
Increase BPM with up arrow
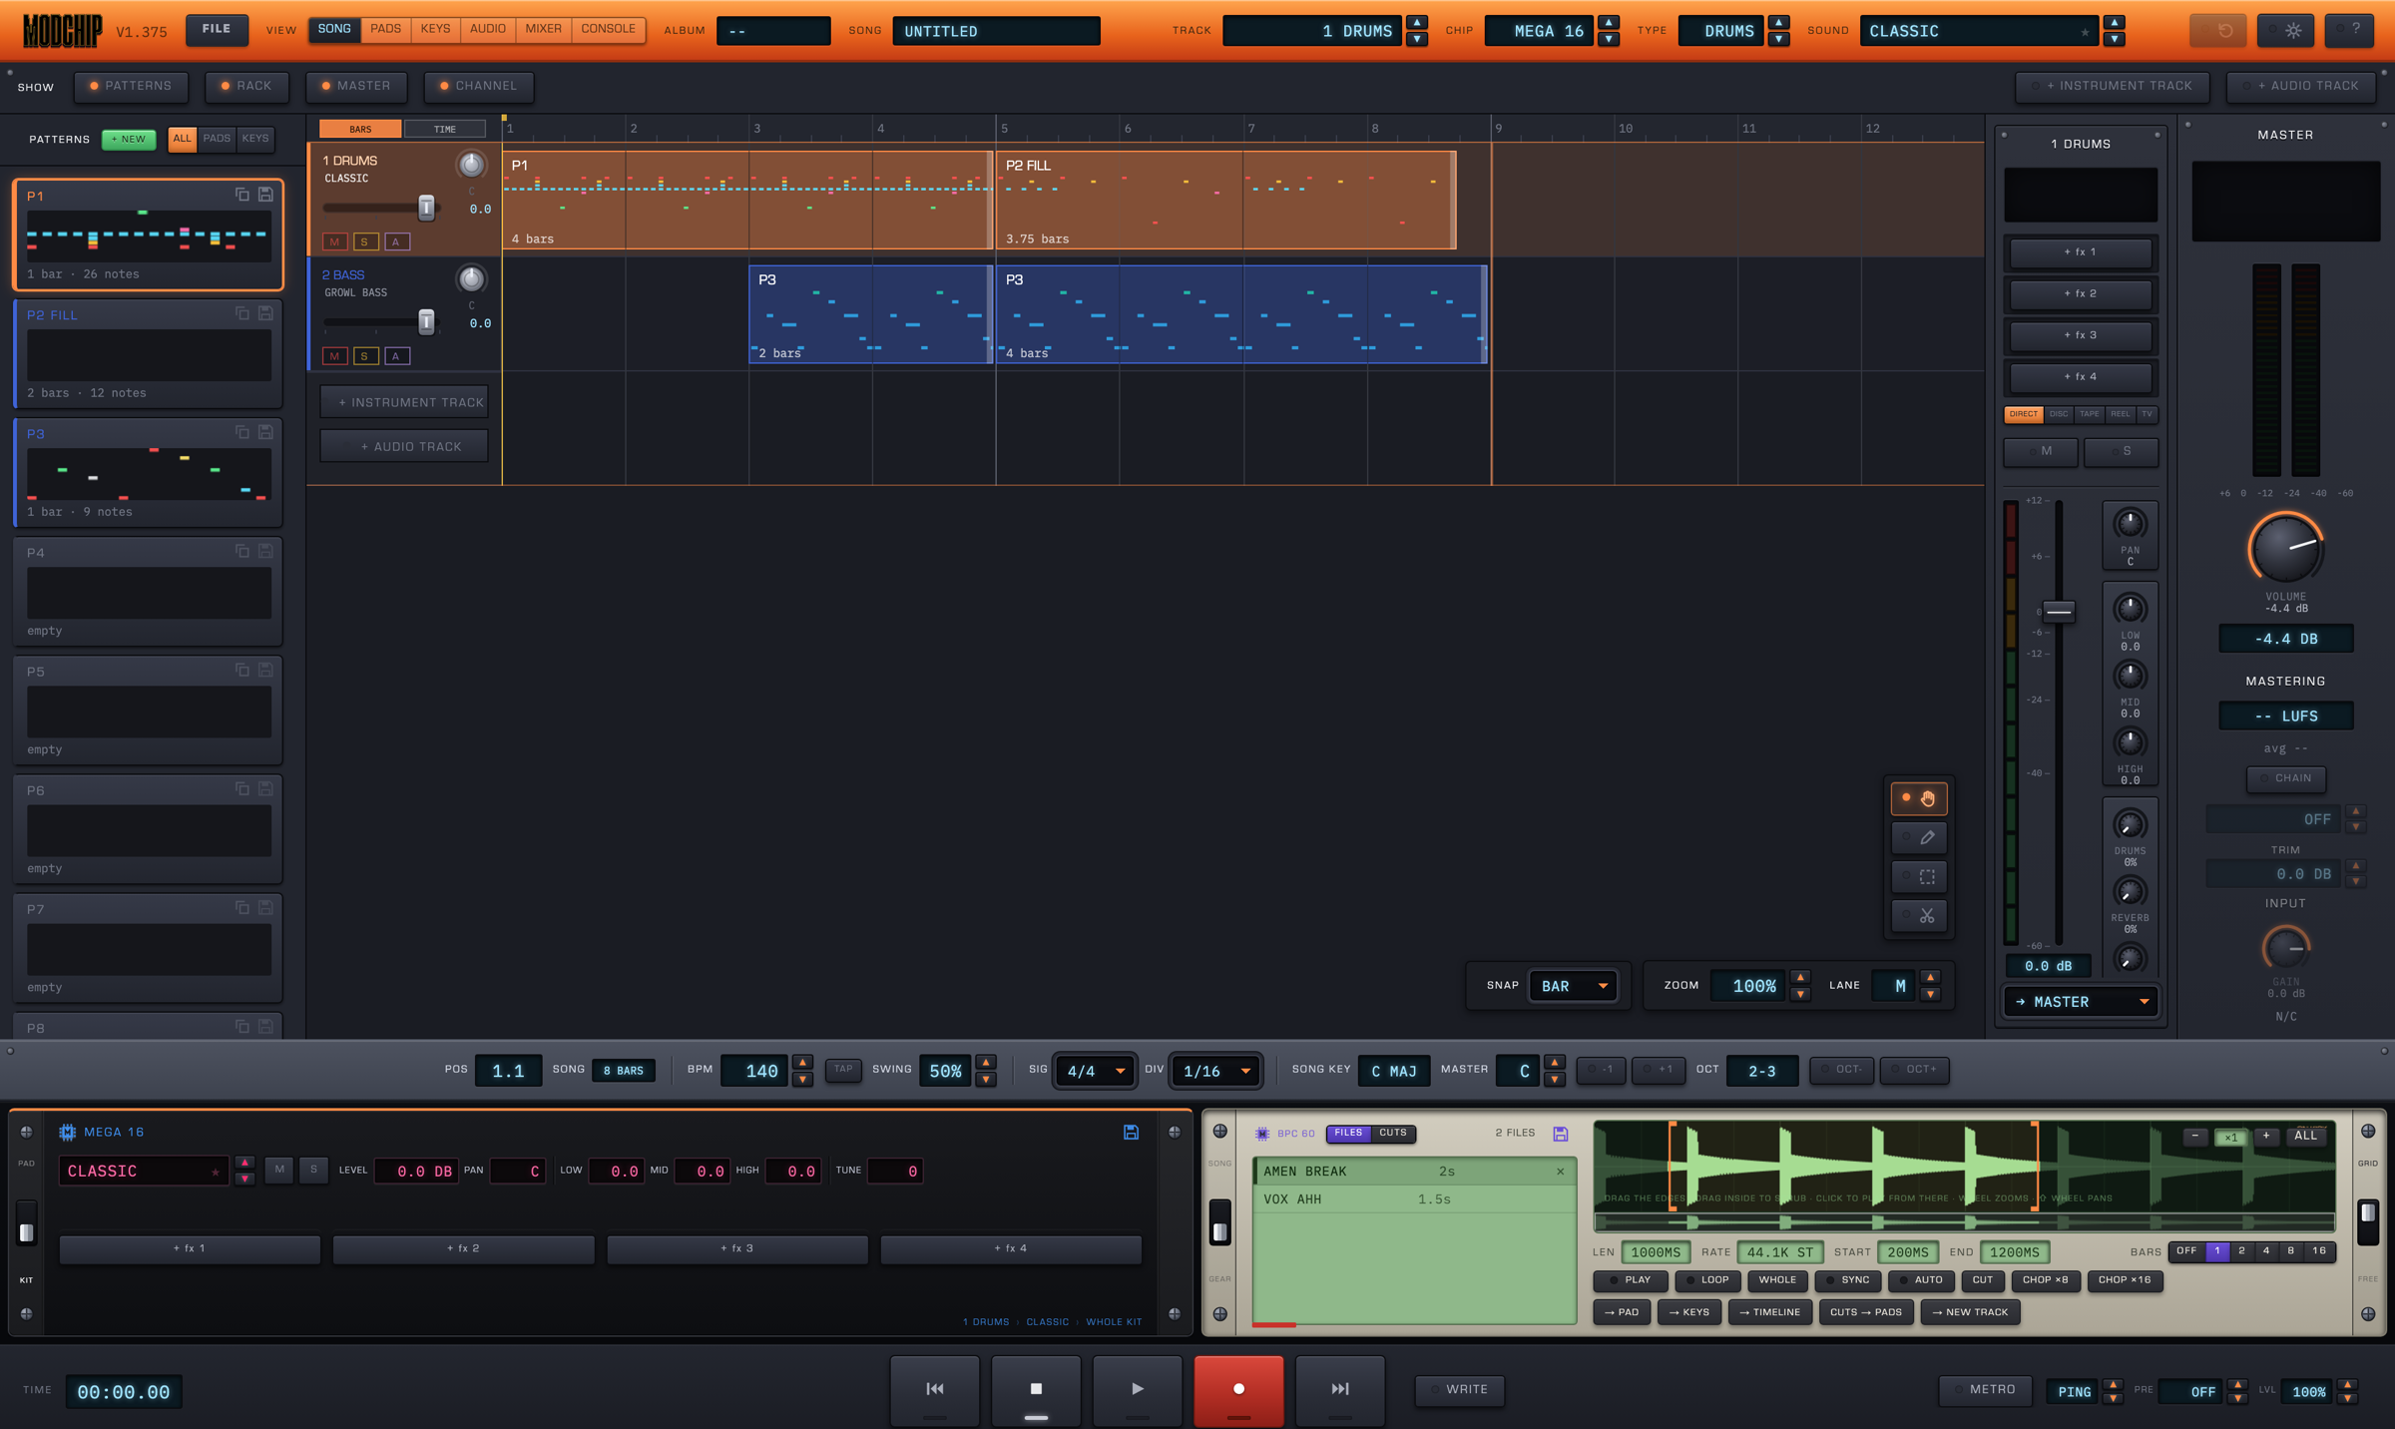802,1063
